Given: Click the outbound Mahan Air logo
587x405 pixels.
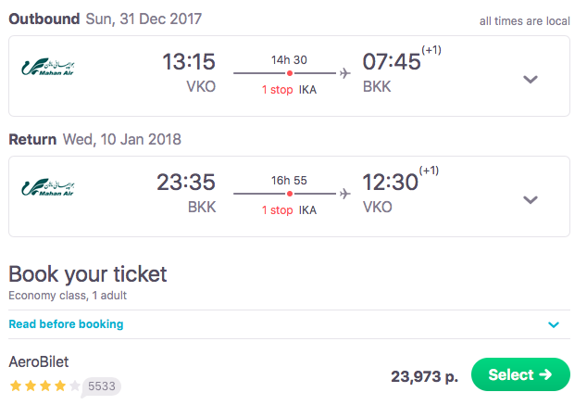Looking at the screenshot, I should click(48, 67).
